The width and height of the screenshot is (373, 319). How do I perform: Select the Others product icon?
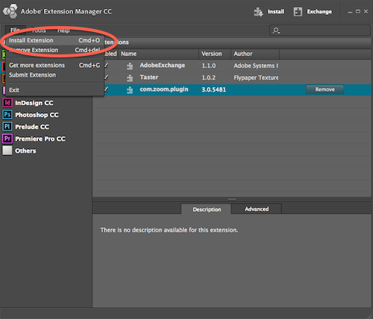click(7, 151)
